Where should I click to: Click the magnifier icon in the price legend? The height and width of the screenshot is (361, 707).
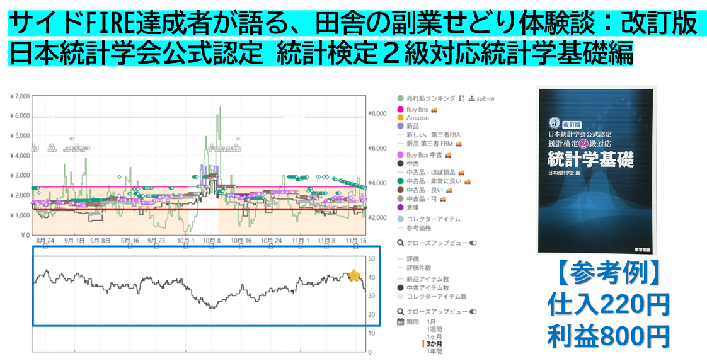coord(400,243)
